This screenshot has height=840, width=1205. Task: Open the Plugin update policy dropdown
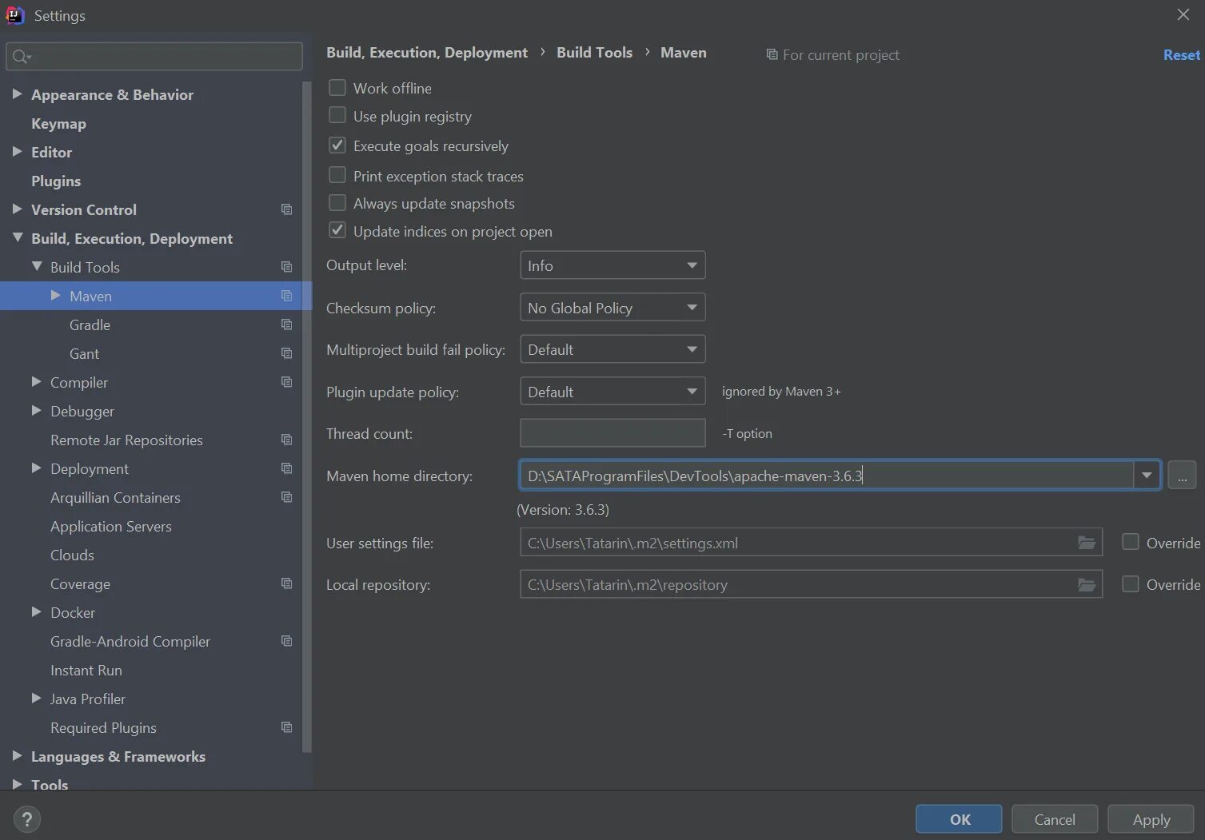point(612,392)
